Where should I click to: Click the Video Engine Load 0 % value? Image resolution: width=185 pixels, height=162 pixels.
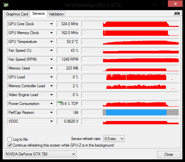click(68, 95)
